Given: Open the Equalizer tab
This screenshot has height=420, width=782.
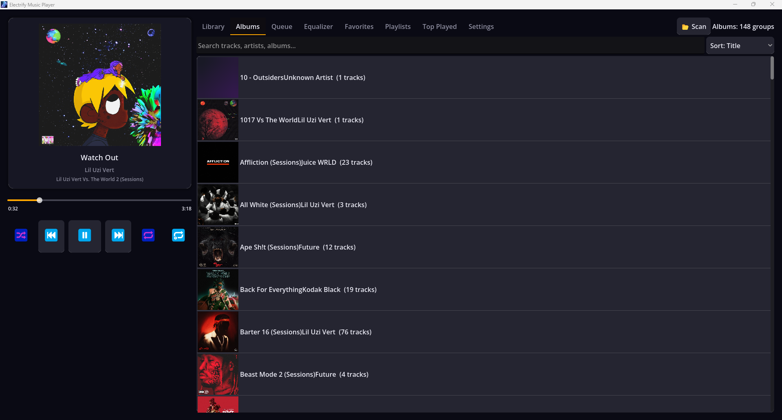Looking at the screenshot, I should [318, 27].
